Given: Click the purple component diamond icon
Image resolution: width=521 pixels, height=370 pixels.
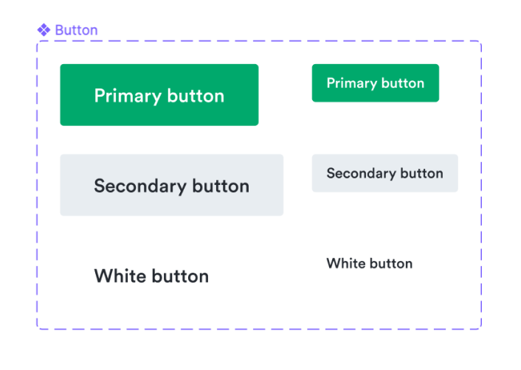Looking at the screenshot, I should [x=44, y=30].
